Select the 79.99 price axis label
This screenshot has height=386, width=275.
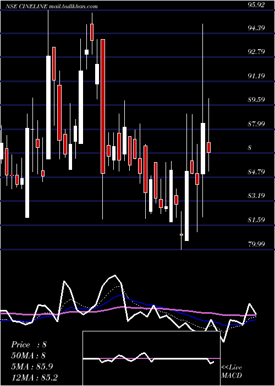(x=256, y=244)
